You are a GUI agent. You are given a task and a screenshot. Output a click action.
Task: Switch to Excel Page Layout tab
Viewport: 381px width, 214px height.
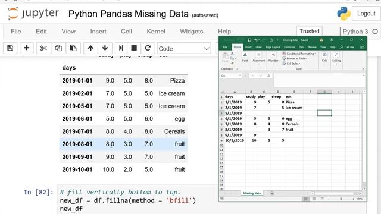coord(273,47)
